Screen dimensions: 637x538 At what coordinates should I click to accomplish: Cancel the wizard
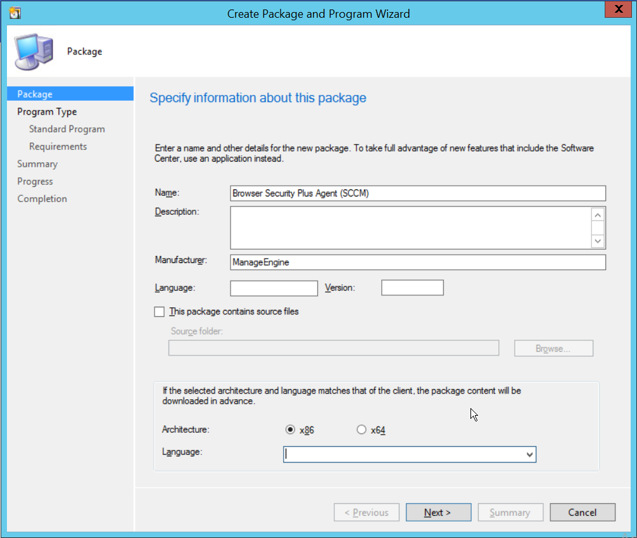pos(582,513)
